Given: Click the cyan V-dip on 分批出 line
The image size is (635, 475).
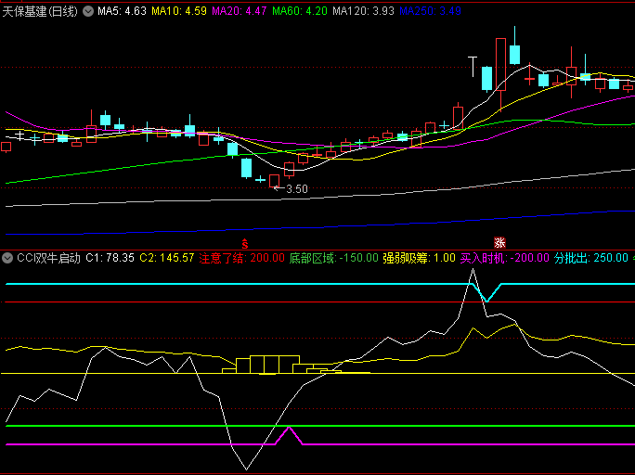Looking at the screenshot, I should coord(486,297).
